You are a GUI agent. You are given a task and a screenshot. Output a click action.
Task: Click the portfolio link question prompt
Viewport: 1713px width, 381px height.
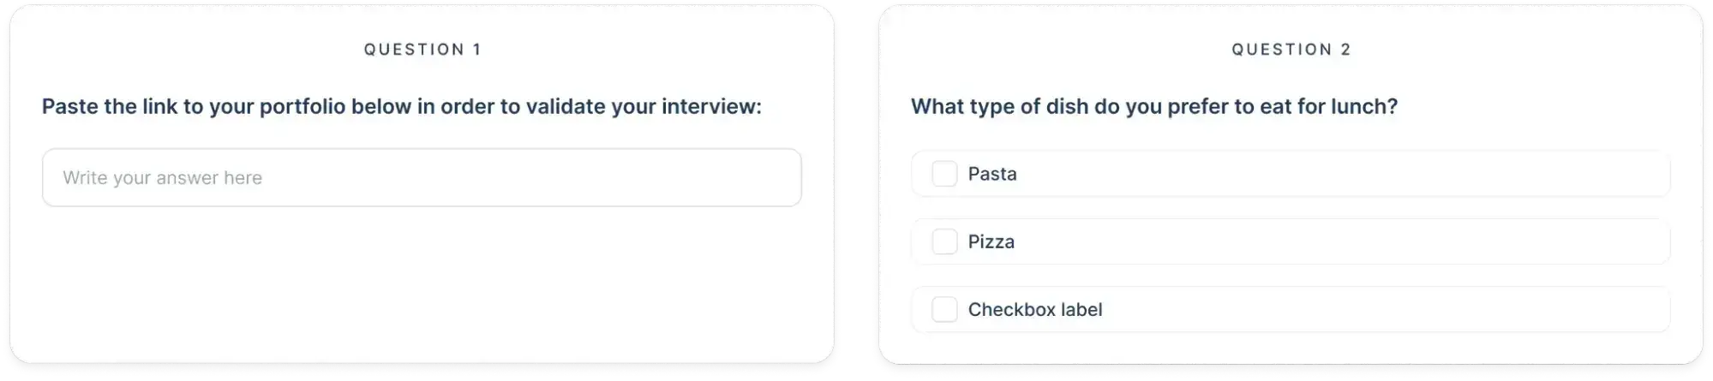tap(401, 107)
